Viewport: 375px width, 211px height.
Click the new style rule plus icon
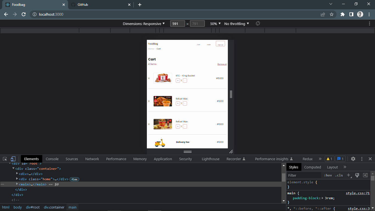(348, 175)
